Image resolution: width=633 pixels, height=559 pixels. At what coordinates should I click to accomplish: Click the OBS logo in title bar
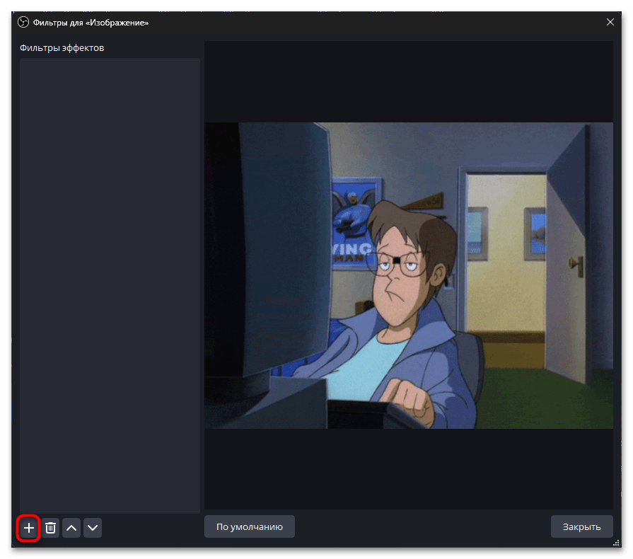23,22
